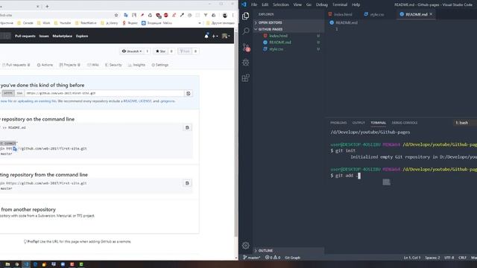Open the Selection menu in VS Code
Image resolution: width=477 pixels, height=268 pixels.
[x=280, y=4]
